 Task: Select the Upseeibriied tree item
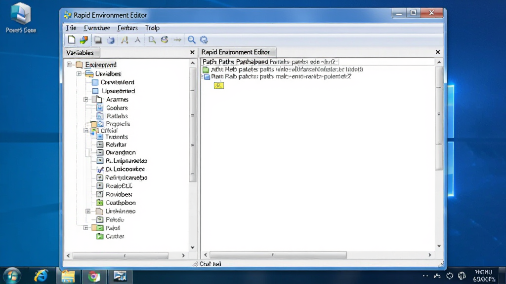(x=119, y=91)
